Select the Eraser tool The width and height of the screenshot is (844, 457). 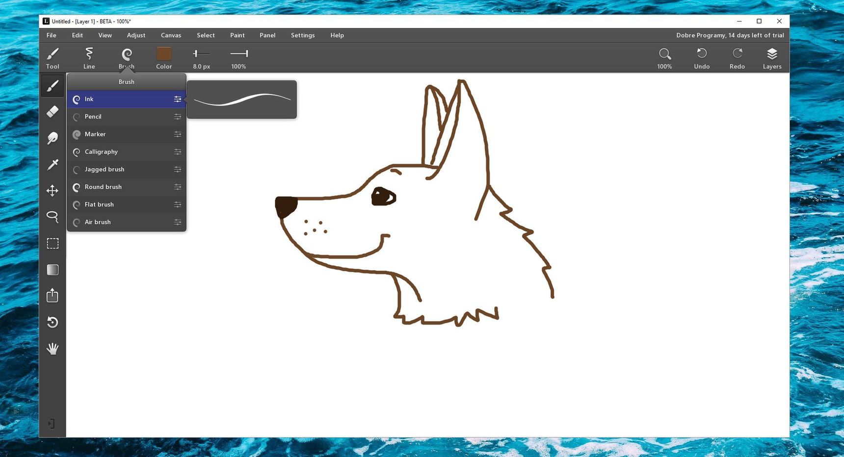(53, 112)
